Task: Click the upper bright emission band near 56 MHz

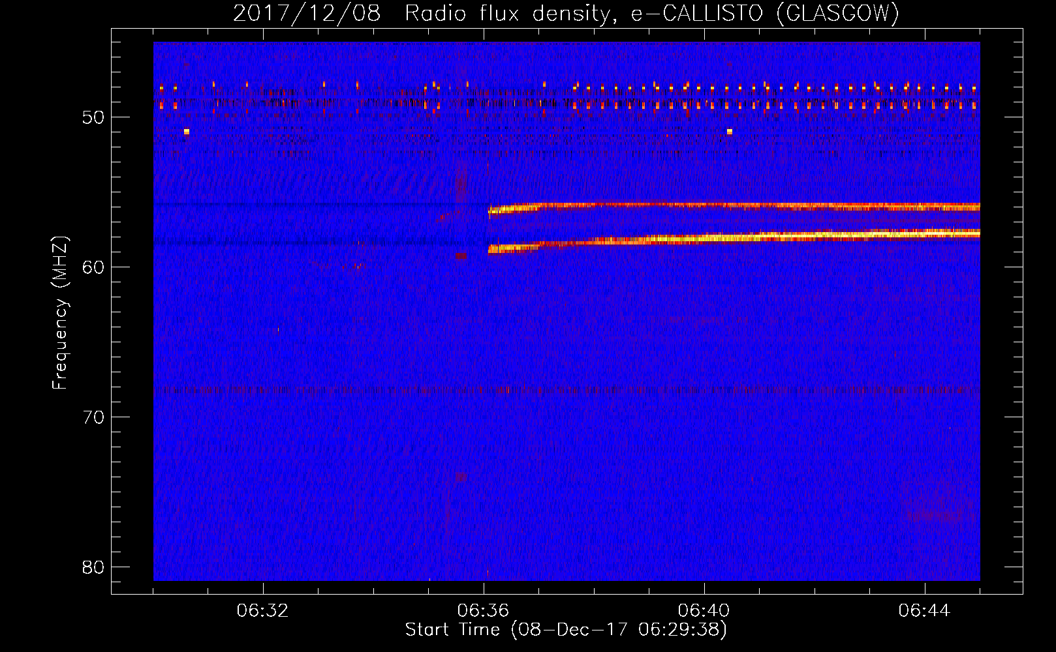Action: click(x=734, y=207)
